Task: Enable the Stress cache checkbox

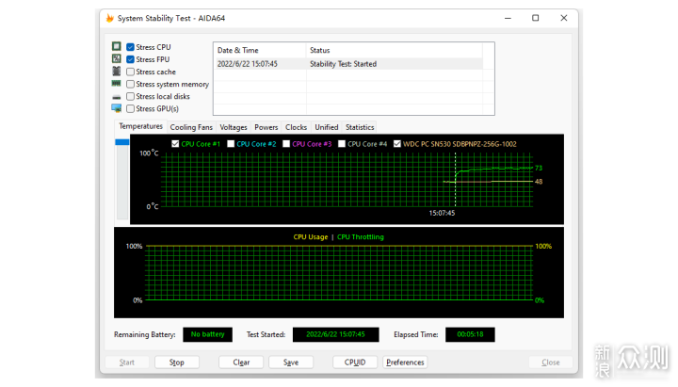Action: coord(130,72)
